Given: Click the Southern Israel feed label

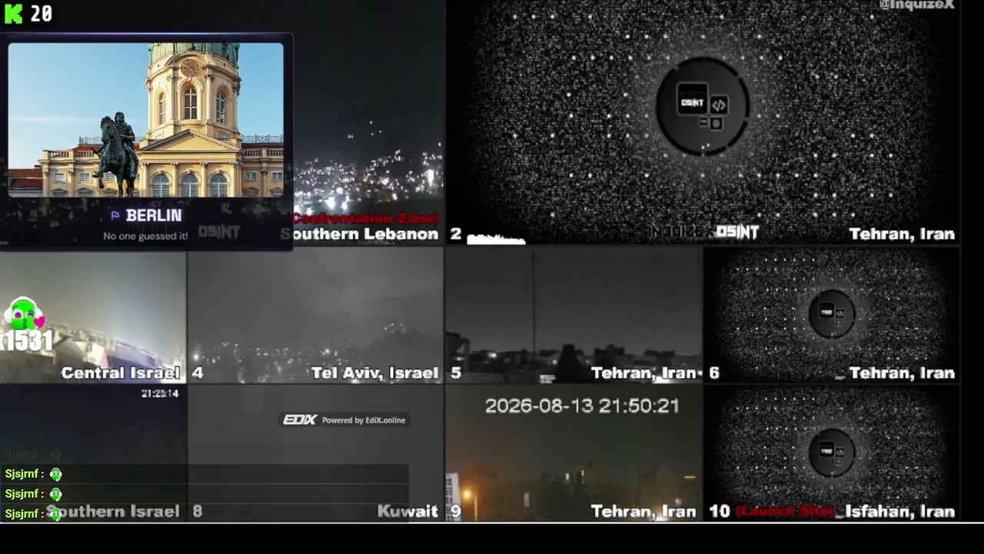Looking at the screenshot, I should (x=115, y=512).
